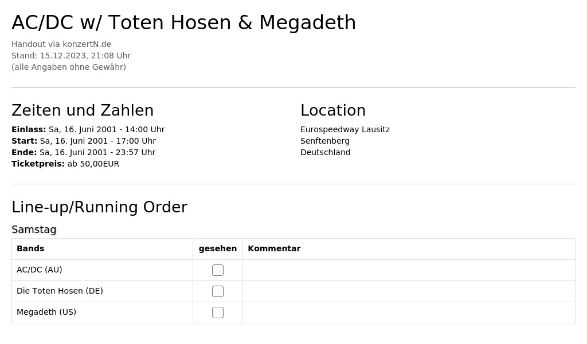587x344 pixels.
Task: Click the Kommentar cell for Die Toten Hosen
Action: point(409,291)
